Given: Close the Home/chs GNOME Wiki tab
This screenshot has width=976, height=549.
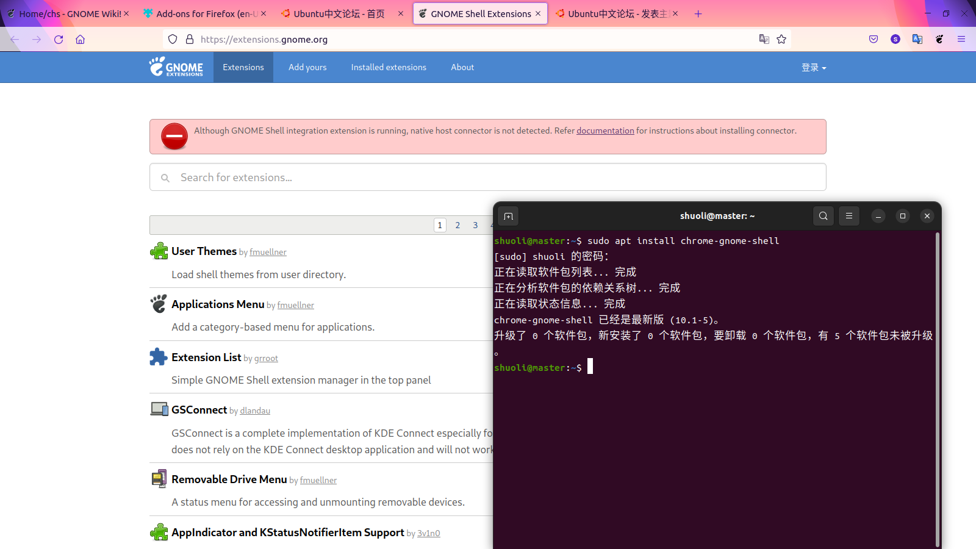Looking at the screenshot, I should tap(126, 13).
